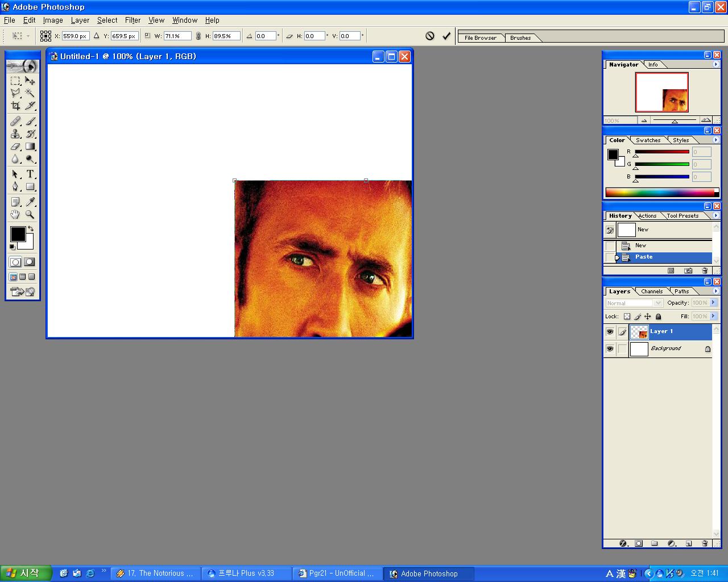This screenshot has width=728, height=582.
Task: Select the History Brush tool
Action: pyautogui.click(x=30, y=134)
